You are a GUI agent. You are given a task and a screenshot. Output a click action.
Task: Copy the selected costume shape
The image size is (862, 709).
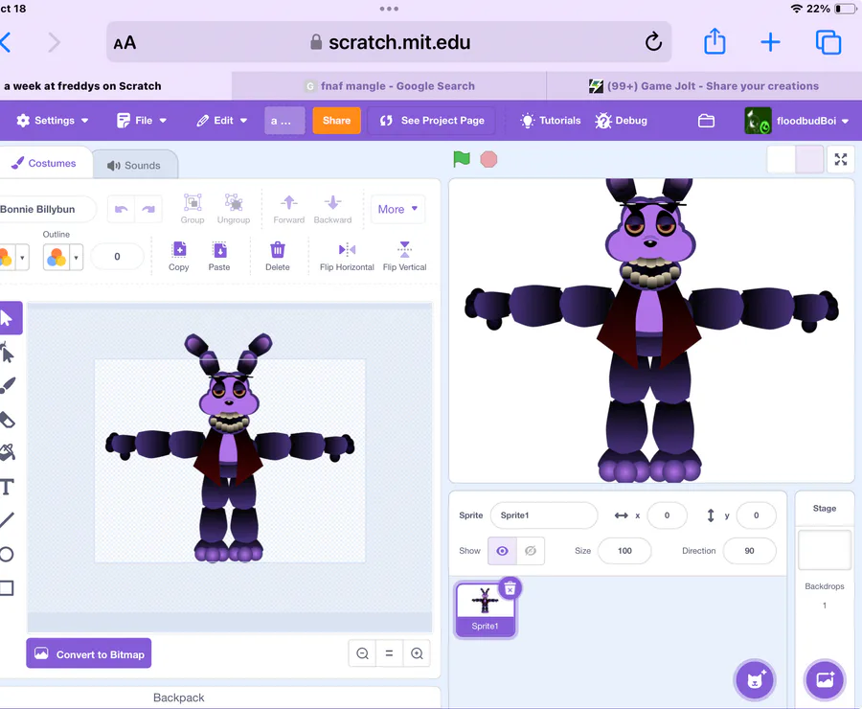(x=179, y=256)
